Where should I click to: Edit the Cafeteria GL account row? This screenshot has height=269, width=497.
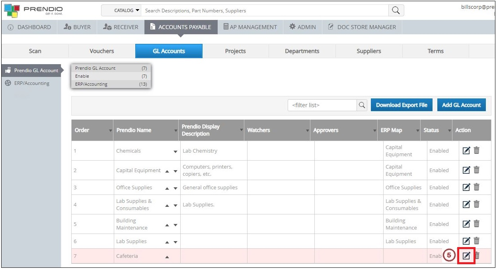point(466,256)
